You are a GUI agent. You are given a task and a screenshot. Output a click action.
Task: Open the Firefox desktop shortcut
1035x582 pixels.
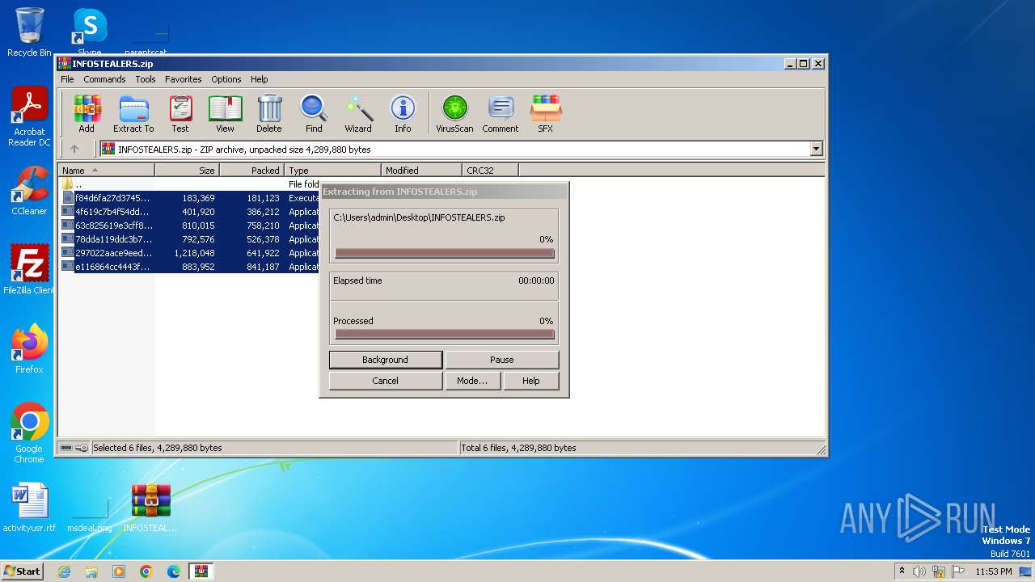tap(29, 349)
